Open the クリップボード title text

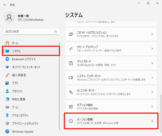(x=84, y=61)
